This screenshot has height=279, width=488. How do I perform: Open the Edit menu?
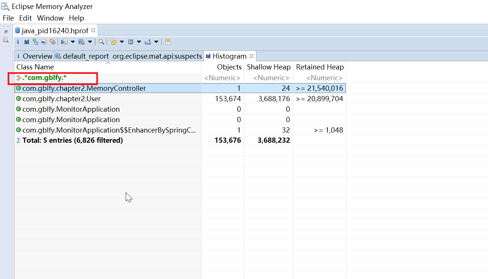tap(25, 18)
